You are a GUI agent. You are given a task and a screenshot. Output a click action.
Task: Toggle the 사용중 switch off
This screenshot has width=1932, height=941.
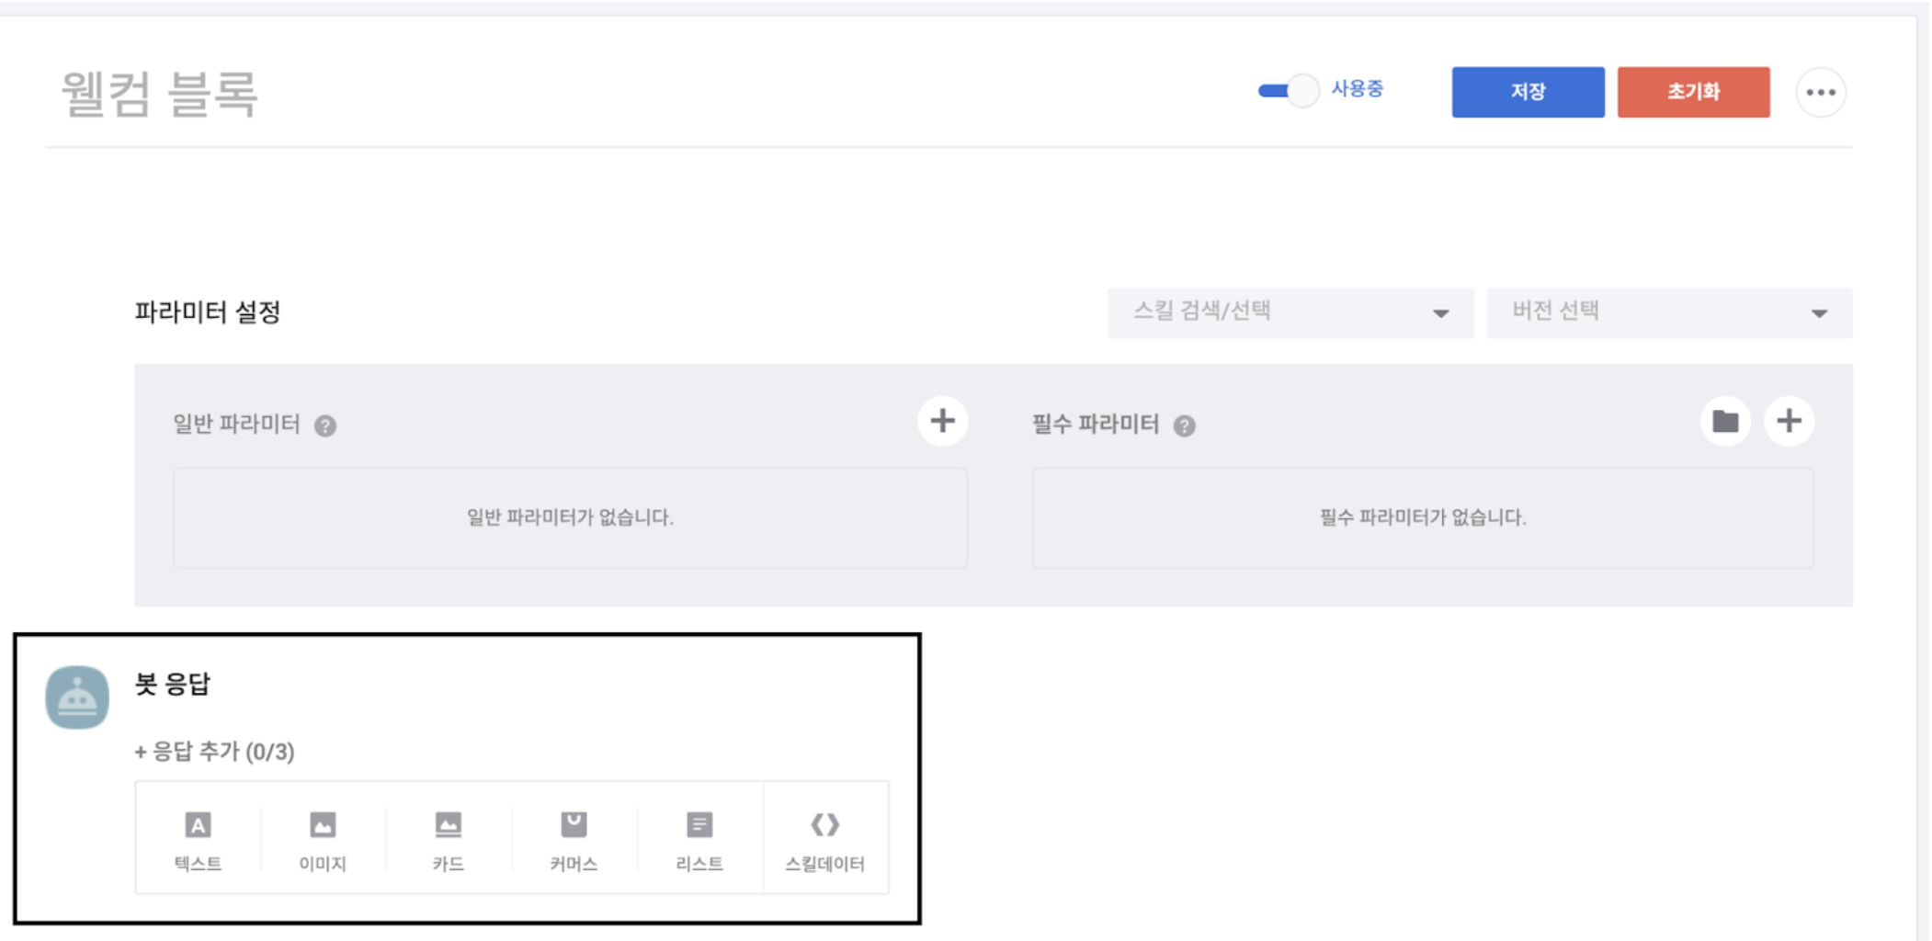coord(1289,90)
